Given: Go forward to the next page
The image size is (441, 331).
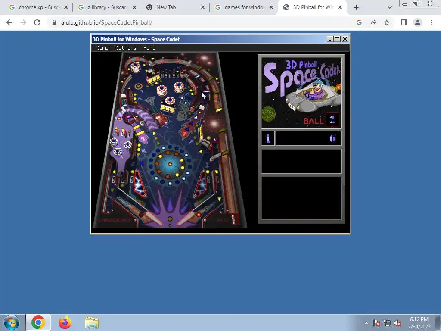Looking at the screenshot, I should (x=23, y=22).
